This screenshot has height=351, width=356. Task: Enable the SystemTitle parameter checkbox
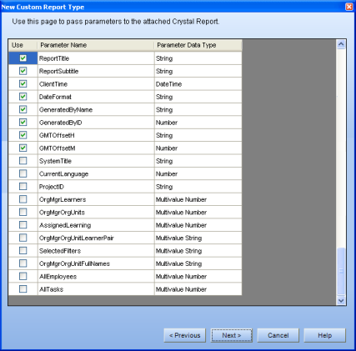click(23, 161)
